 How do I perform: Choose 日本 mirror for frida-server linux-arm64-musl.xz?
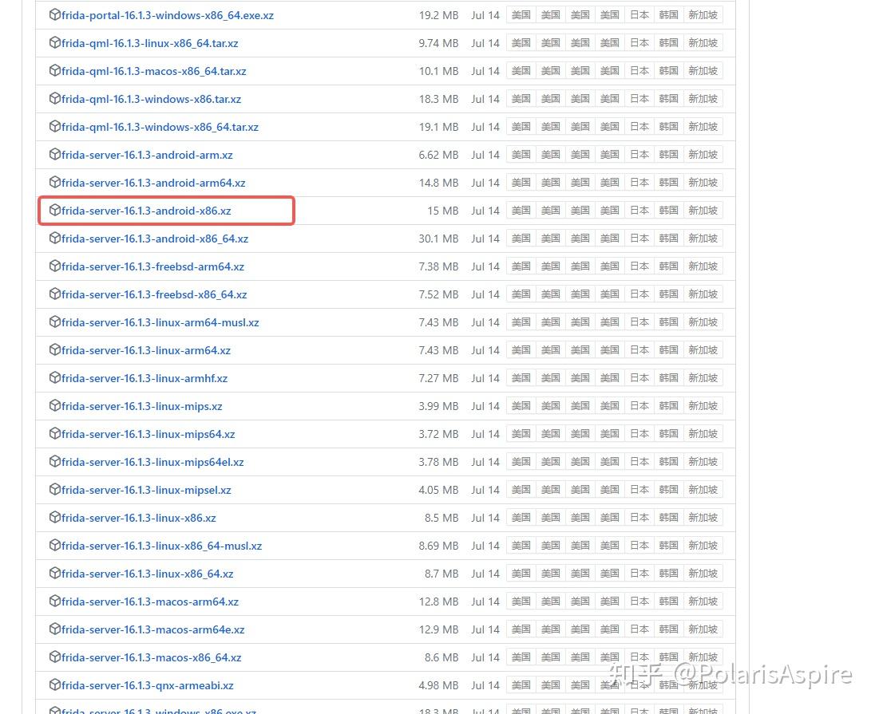point(639,321)
